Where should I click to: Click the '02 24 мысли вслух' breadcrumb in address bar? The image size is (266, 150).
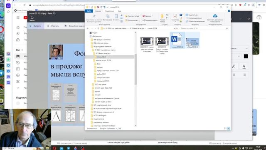click(x=137, y=28)
